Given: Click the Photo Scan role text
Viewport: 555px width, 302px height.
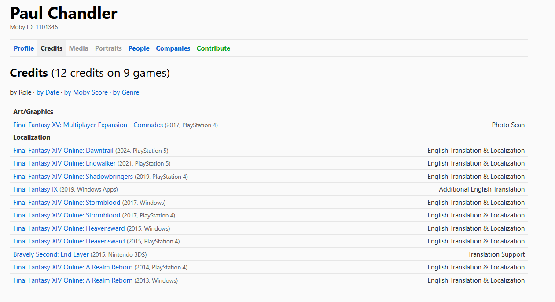Looking at the screenshot, I should point(508,125).
